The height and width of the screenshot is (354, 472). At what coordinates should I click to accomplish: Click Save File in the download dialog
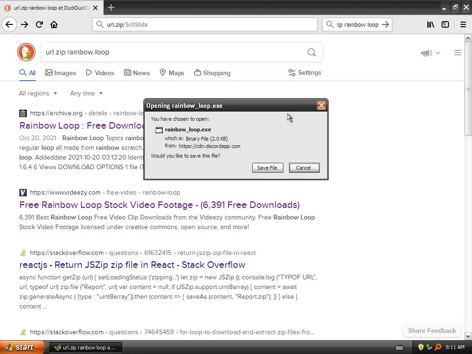tap(268, 168)
